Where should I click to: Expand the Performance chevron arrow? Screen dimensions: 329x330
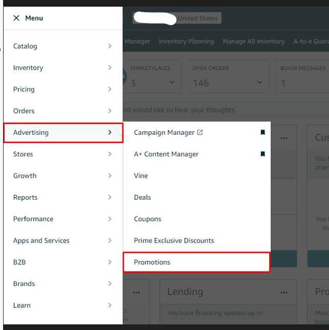(x=110, y=219)
